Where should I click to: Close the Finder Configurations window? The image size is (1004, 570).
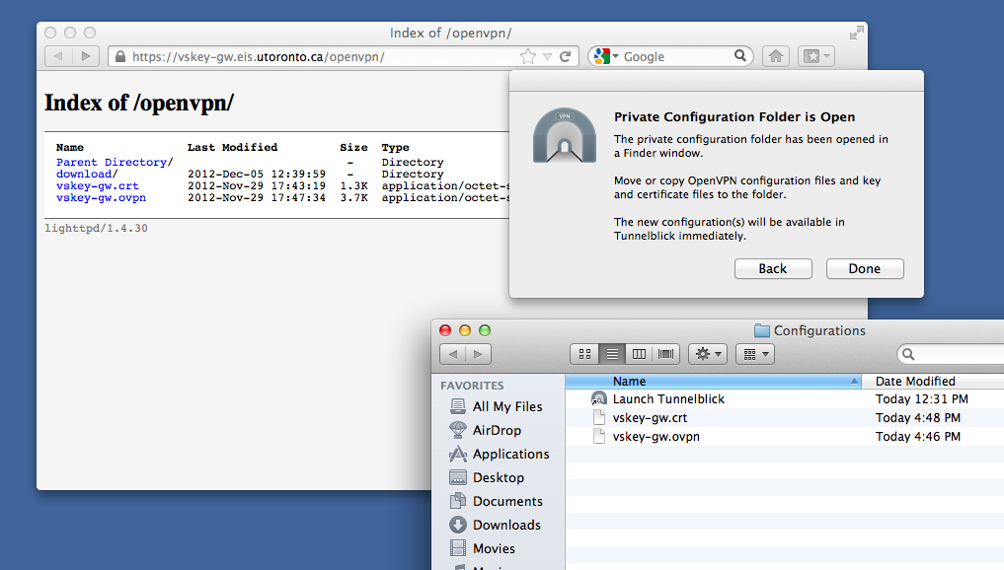coord(445,330)
